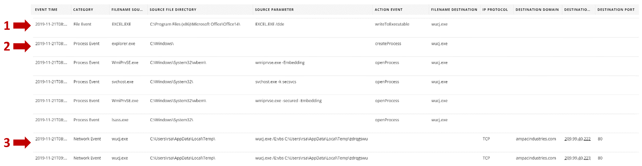The width and height of the screenshot is (642, 166).
Task: Click the explorer.exe source filename
Action: point(123,44)
